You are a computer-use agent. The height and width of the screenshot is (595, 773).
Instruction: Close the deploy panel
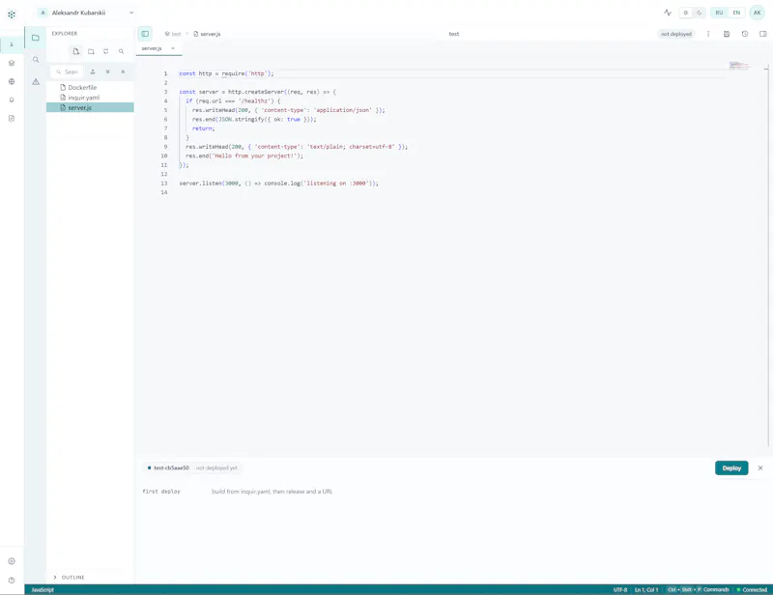tap(760, 467)
